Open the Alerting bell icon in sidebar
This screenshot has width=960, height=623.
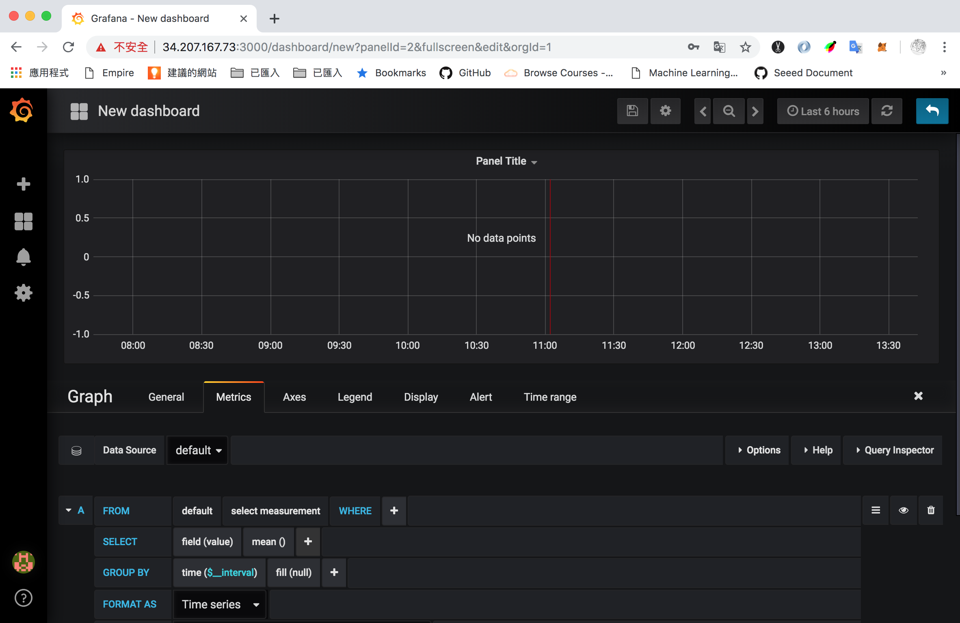pos(23,257)
